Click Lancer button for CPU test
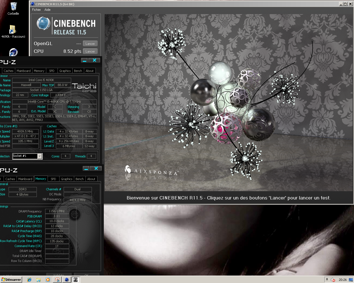 (x=90, y=51)
